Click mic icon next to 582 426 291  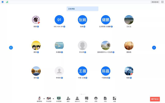(64, 27)
